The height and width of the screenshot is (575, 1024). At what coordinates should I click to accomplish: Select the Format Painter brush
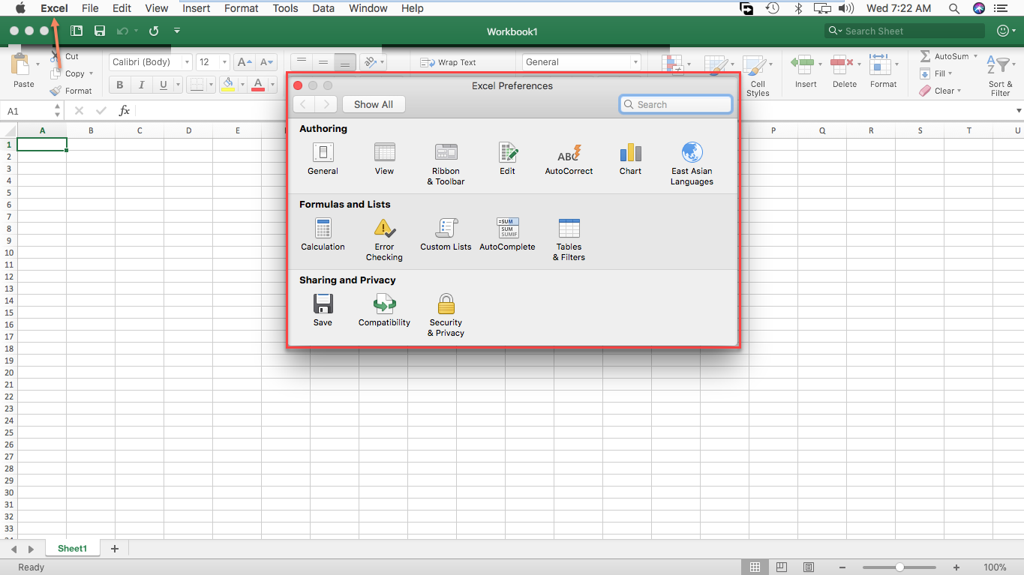[56, 91]
